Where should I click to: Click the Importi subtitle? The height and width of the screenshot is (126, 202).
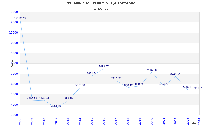point(101,9)
